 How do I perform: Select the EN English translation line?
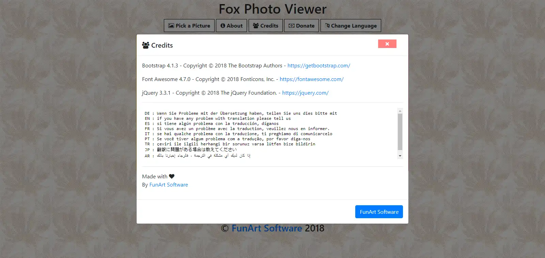218,118
